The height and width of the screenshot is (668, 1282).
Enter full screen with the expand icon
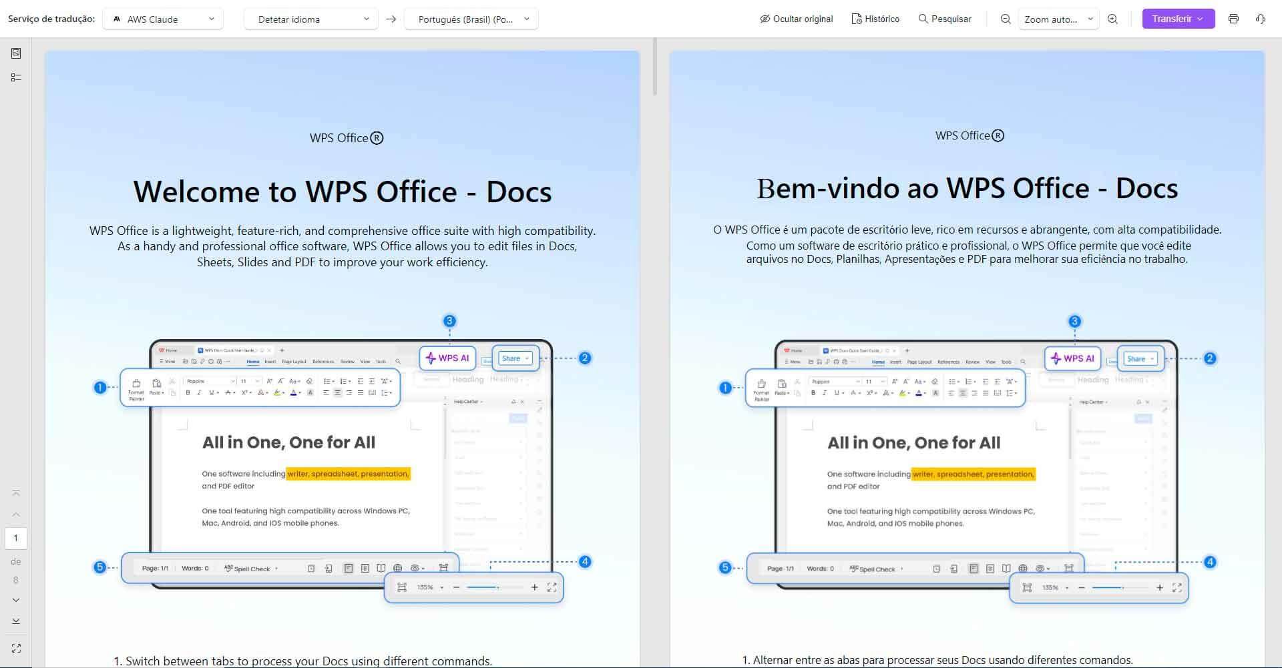(16, 648)
